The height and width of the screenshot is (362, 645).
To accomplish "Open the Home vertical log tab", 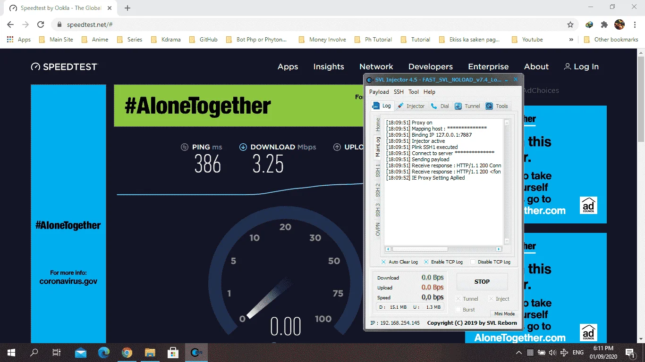I will point(378,124).
